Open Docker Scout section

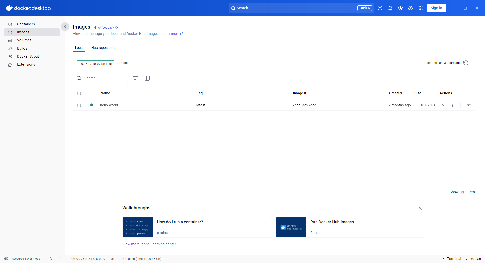tap(32, 56)
